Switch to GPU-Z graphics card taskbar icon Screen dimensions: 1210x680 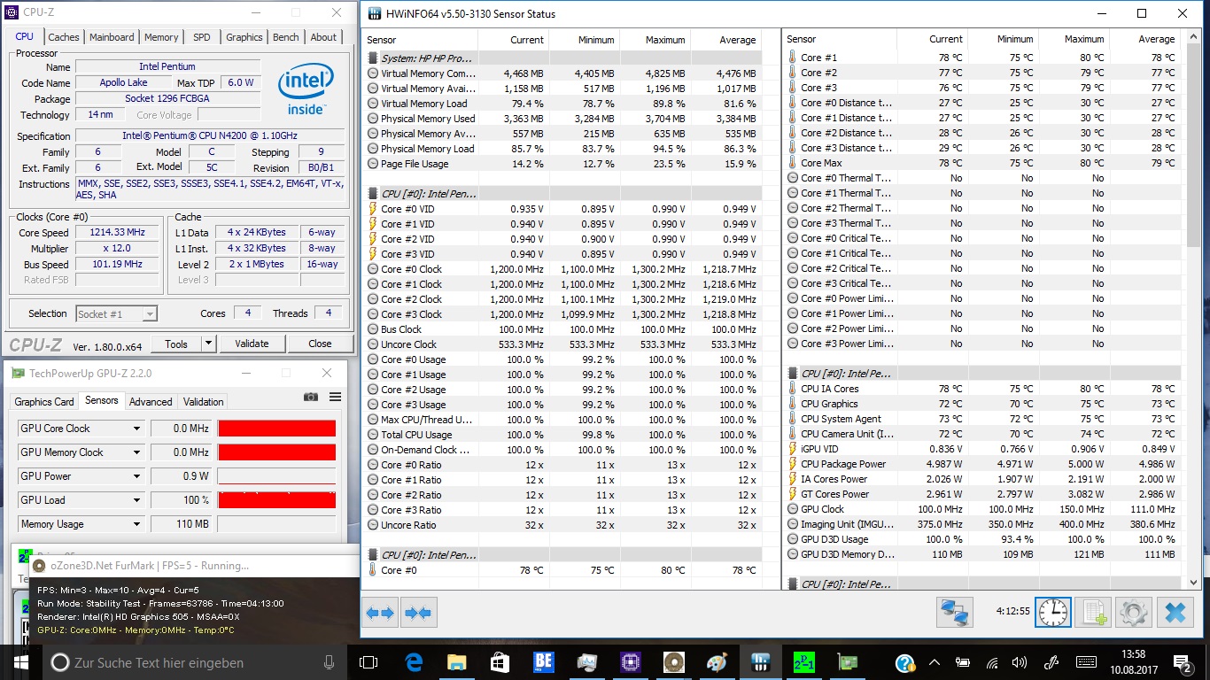click(847, 662)
